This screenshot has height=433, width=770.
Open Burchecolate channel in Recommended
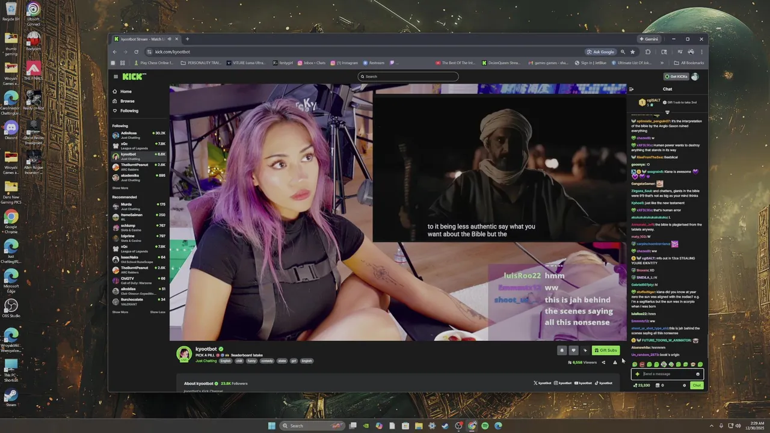tap(138, 301)
